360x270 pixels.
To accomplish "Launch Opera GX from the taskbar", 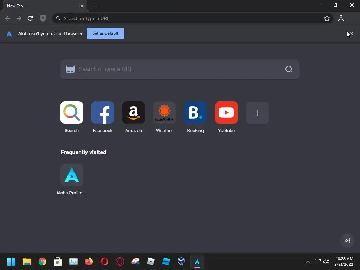I will click(120, 262).
